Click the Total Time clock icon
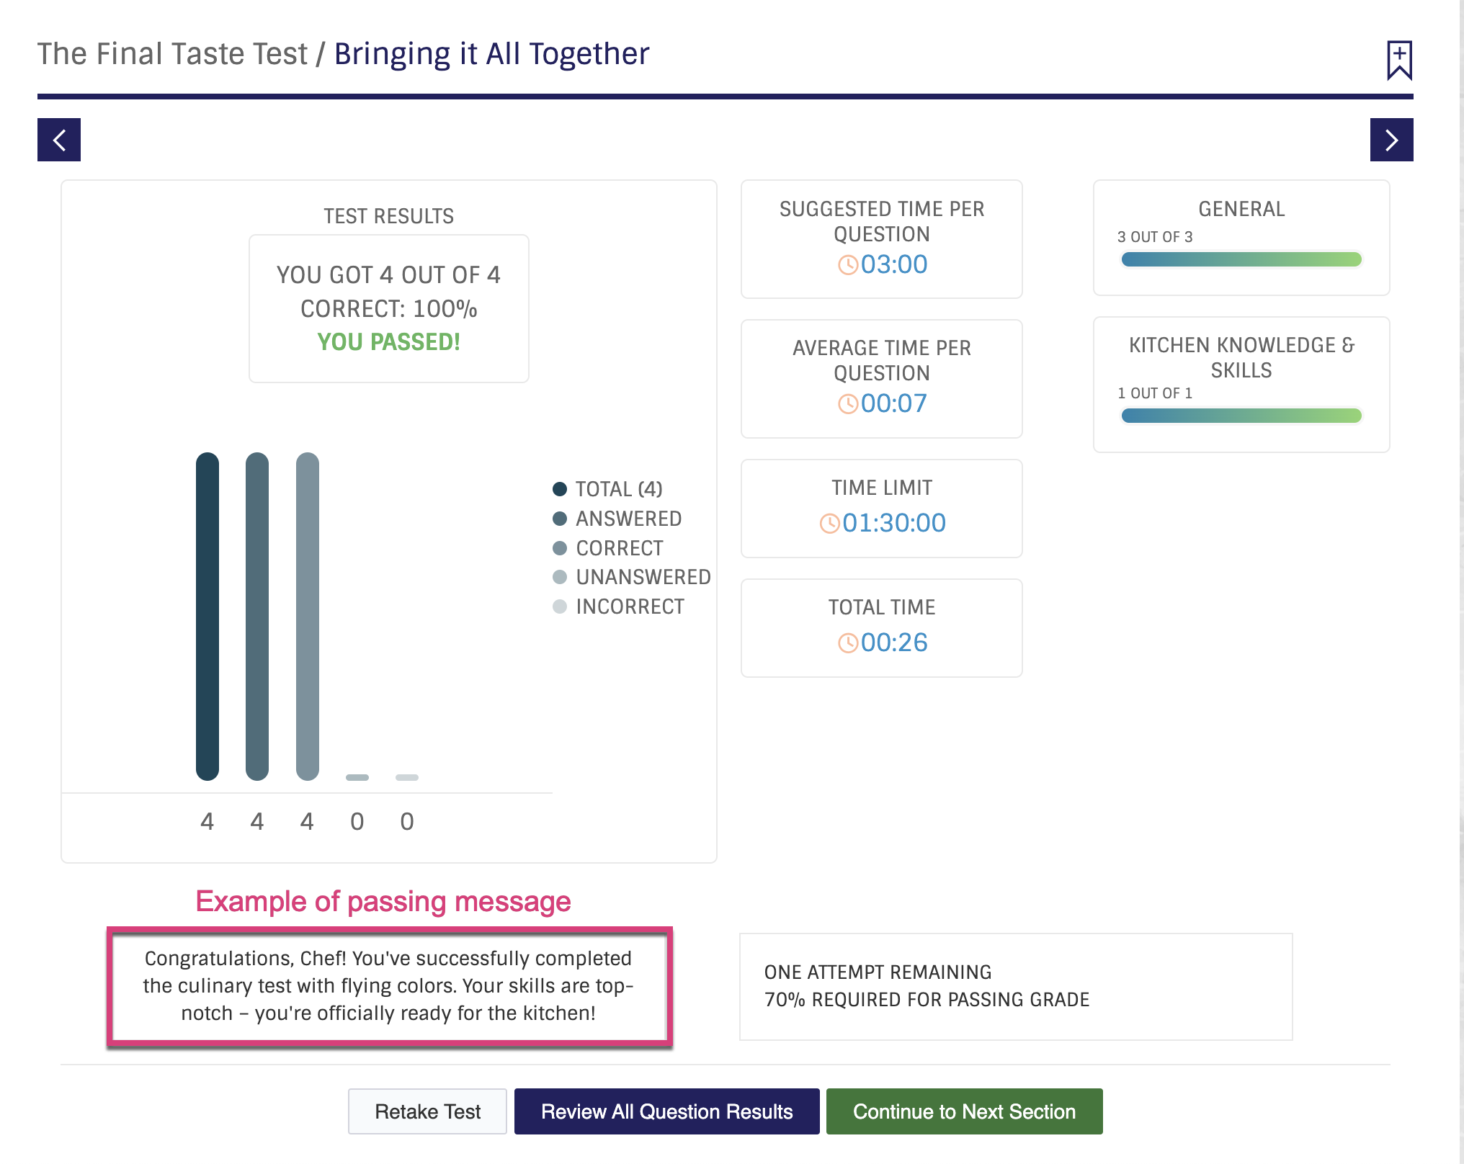This screenshot has height=1164, width=1464. (x=848, y=643)
